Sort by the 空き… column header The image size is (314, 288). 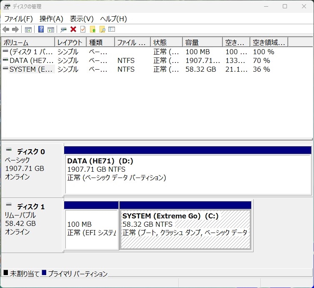(236, 42)
